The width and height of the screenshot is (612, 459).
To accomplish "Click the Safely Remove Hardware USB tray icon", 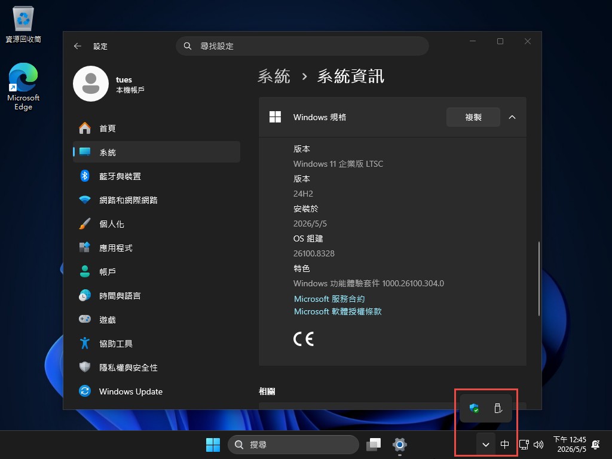I will click(x=498, y=408).
